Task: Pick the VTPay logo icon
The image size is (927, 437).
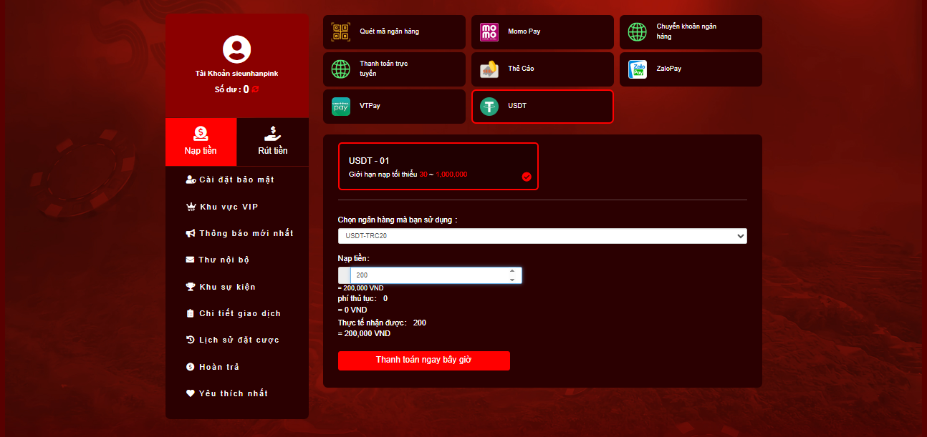Action: tap(340, 106)
